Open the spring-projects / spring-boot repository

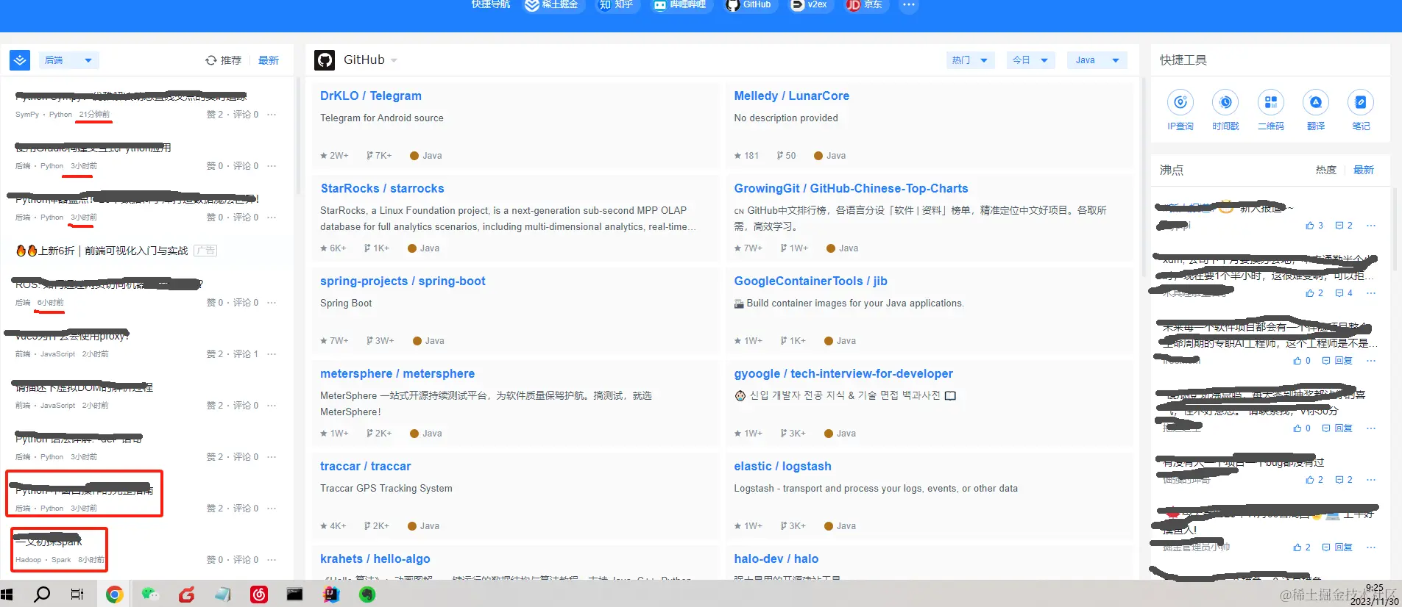(x=403, y=281)
